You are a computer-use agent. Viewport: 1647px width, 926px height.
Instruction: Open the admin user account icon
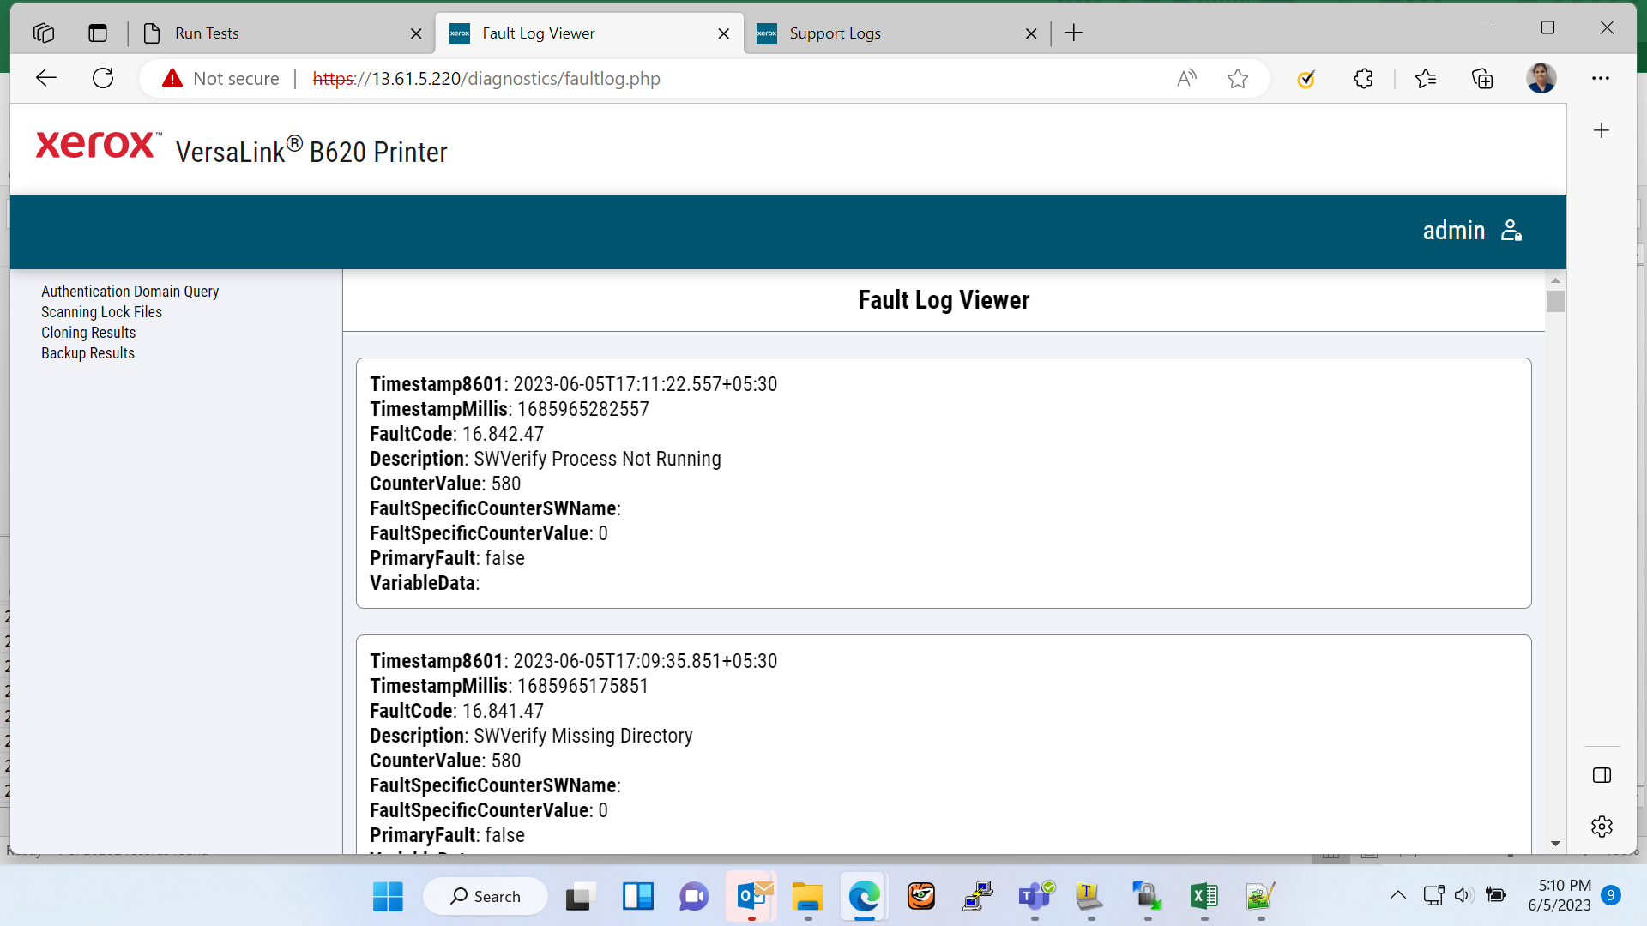(x=1511, y=231)
